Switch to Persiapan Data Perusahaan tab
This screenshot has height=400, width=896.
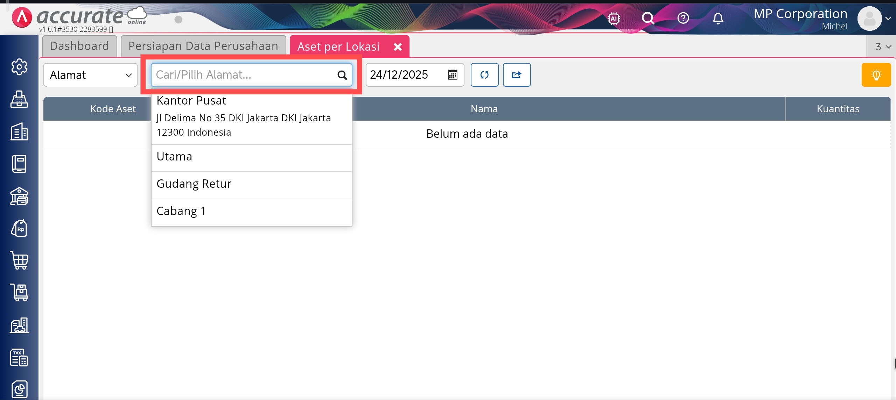tap(203, 46)
